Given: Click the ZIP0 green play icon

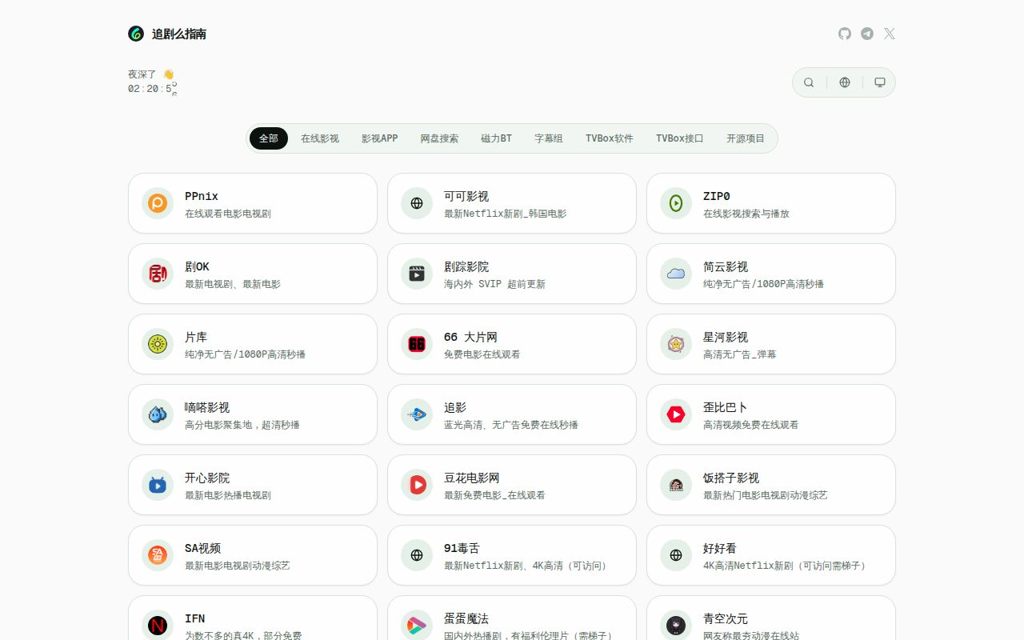Looking at the screenshot, I should [x=676, y=203].
